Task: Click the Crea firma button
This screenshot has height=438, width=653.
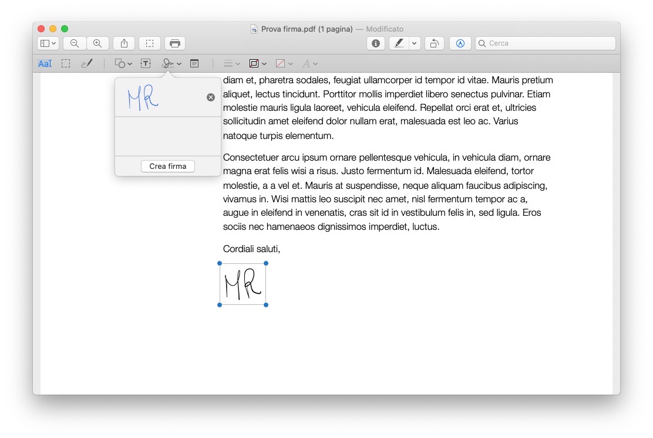Action: pos(168,167)
